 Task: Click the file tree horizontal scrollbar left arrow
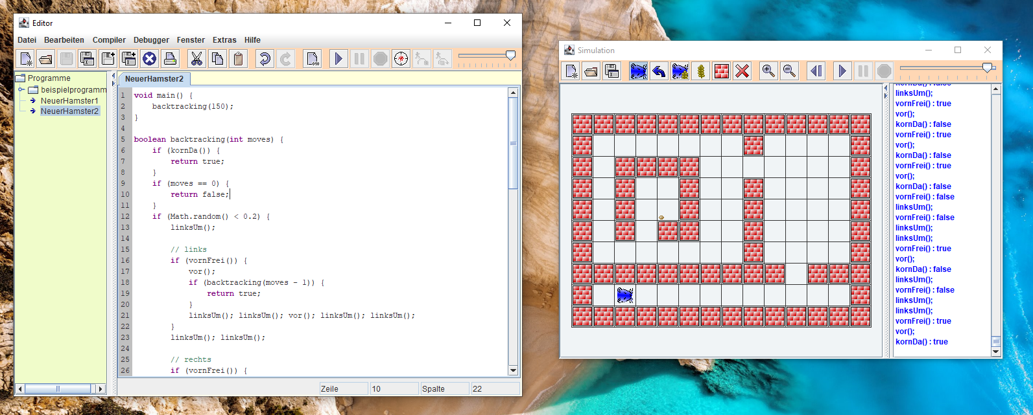tap(21, 388)
